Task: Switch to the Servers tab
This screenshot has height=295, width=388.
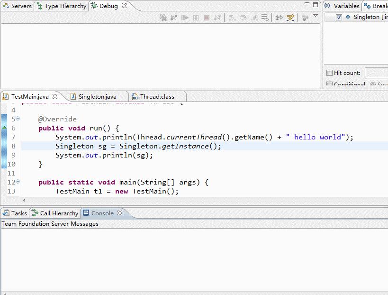Action: point(17,6)
